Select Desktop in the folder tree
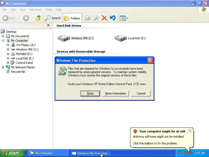 point(11,32)
